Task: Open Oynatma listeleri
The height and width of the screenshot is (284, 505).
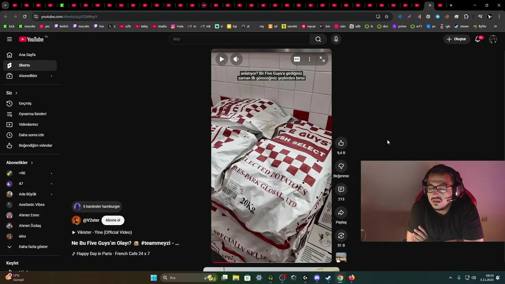Action: (30, 114)
